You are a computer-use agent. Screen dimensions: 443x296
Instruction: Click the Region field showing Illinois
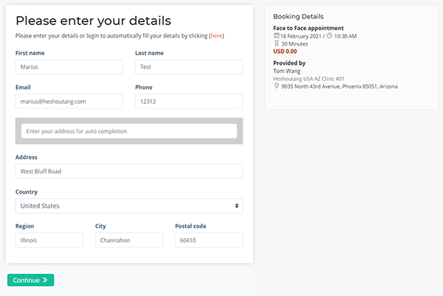[x=49, y=240]
